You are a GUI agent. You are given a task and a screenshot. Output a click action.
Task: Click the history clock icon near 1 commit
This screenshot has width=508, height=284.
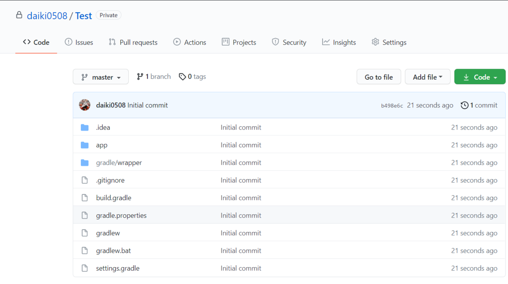click(464, 105)
